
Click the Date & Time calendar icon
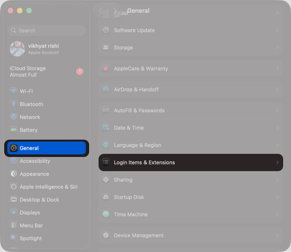click(106, 128)
